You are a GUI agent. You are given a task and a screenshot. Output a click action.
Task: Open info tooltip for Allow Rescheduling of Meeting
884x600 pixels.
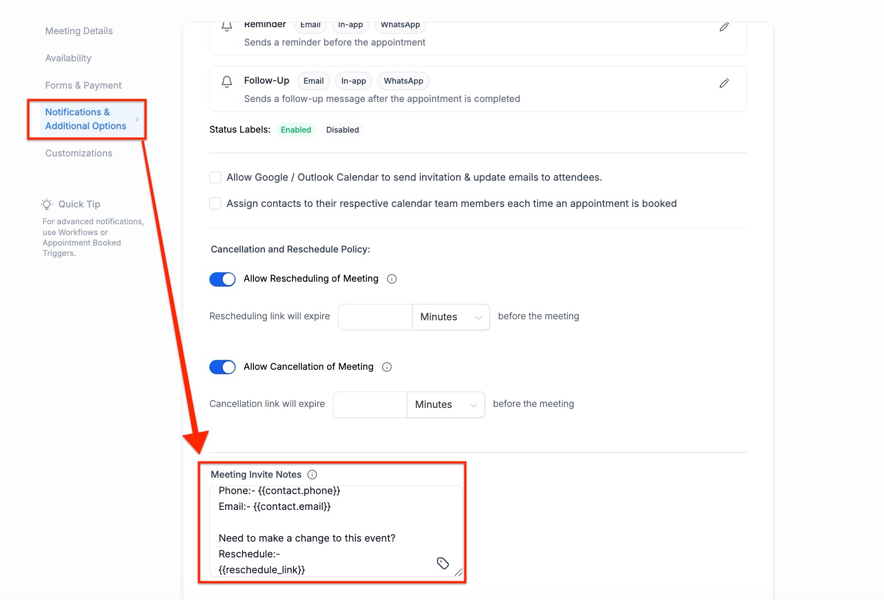click(x=392, y=279)
